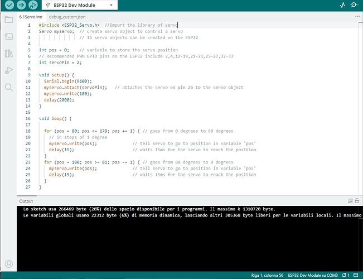
Task: Click 'Riga 1, colonna 56' status entry
Action: (x=267, y=275)
